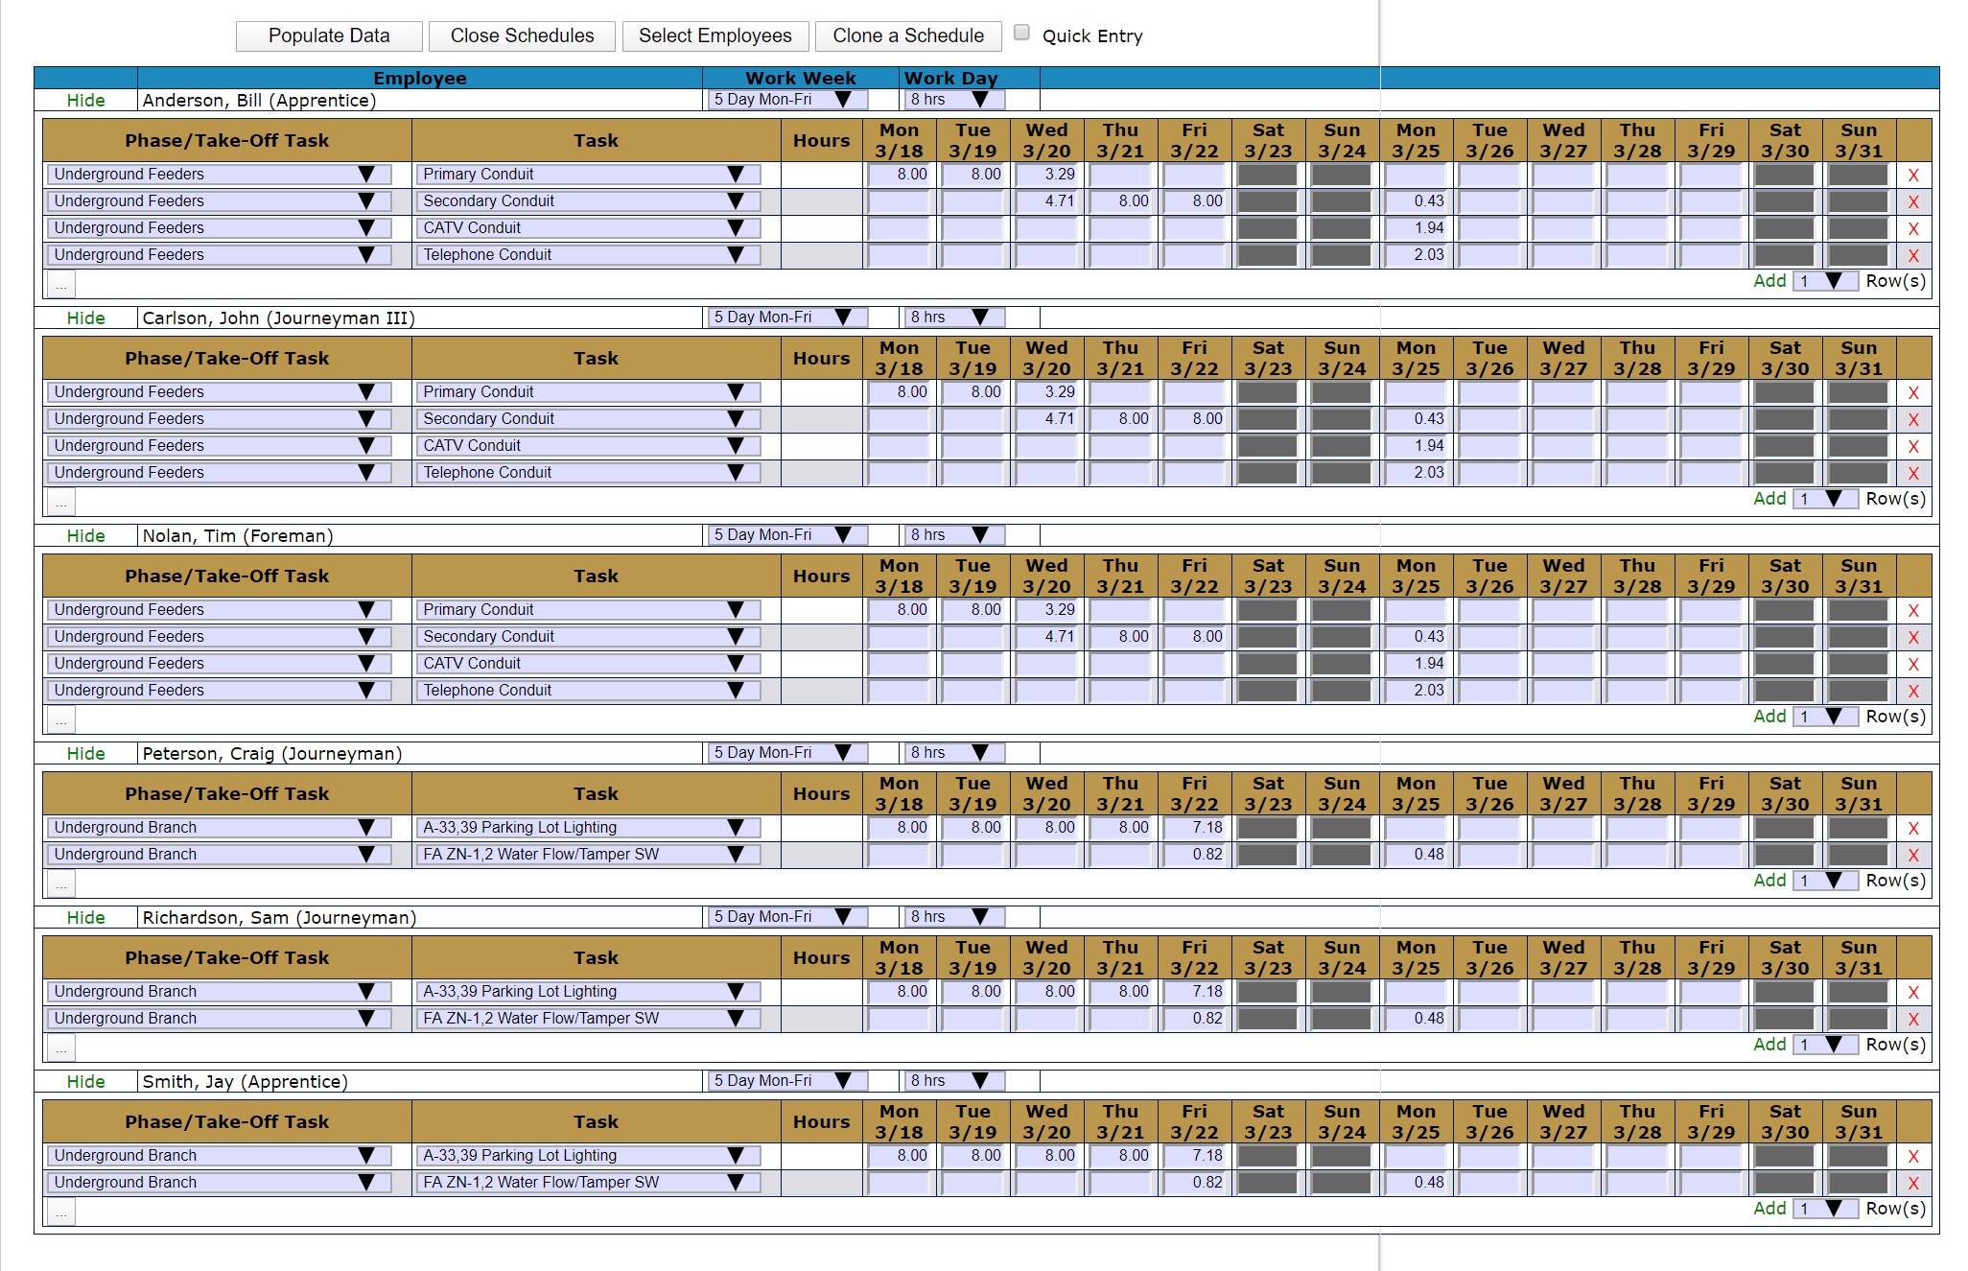Open Anderson's 8 hrs work day dropdown
This screenshot has width=1968, height=1271.
[x=954, y=99]
